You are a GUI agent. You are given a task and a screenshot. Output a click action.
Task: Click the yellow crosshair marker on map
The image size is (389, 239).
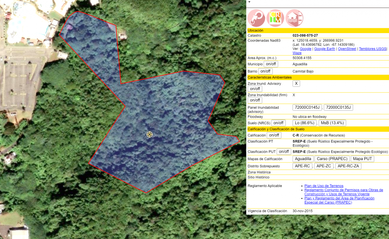pos(149,134)
